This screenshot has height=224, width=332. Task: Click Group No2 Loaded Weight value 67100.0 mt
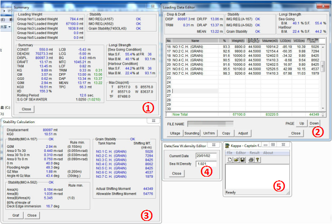pyautogui.click(x=75, y=24)
